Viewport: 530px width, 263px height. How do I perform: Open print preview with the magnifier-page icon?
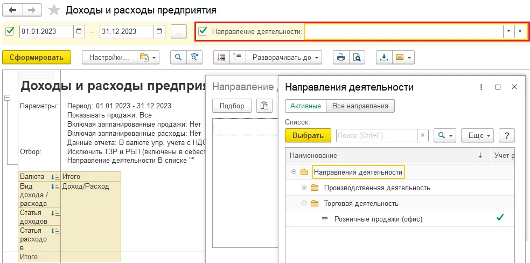coord(356,57)
